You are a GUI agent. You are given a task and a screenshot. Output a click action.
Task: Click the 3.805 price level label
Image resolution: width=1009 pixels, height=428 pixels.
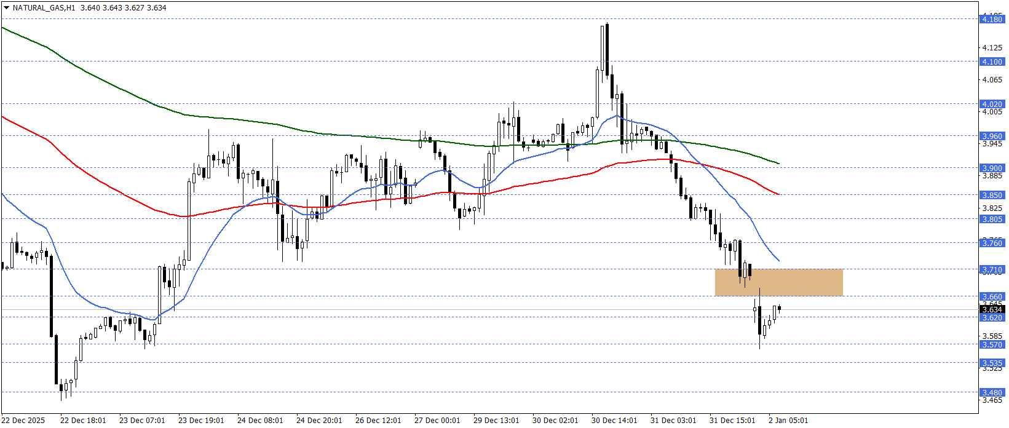[991, 219]
